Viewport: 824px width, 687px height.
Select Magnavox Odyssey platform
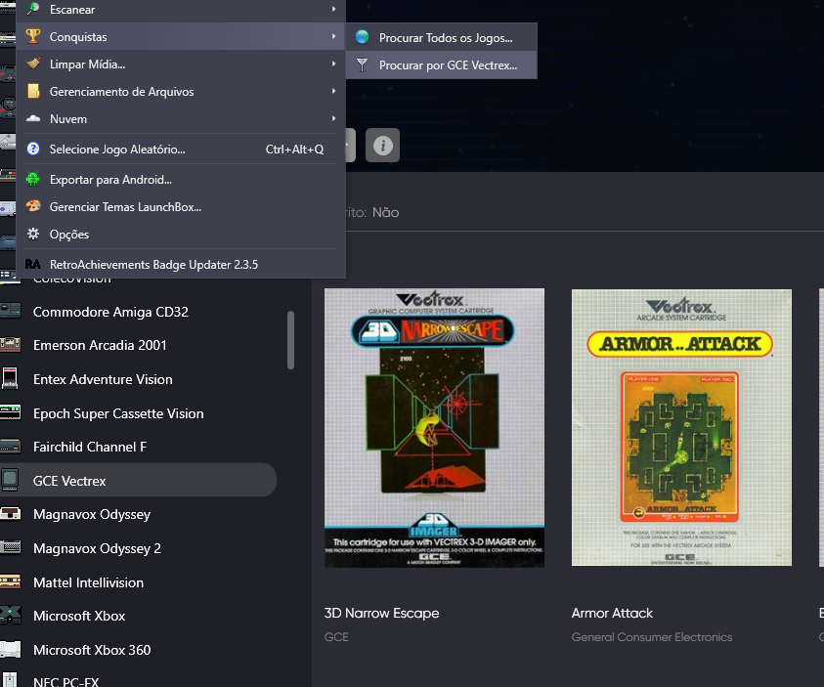point(138,514)
